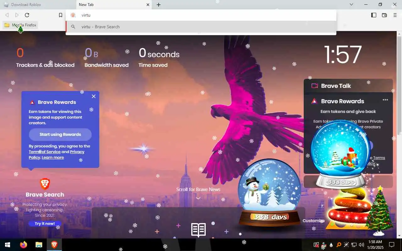Reload the current page

click(27, 15)
